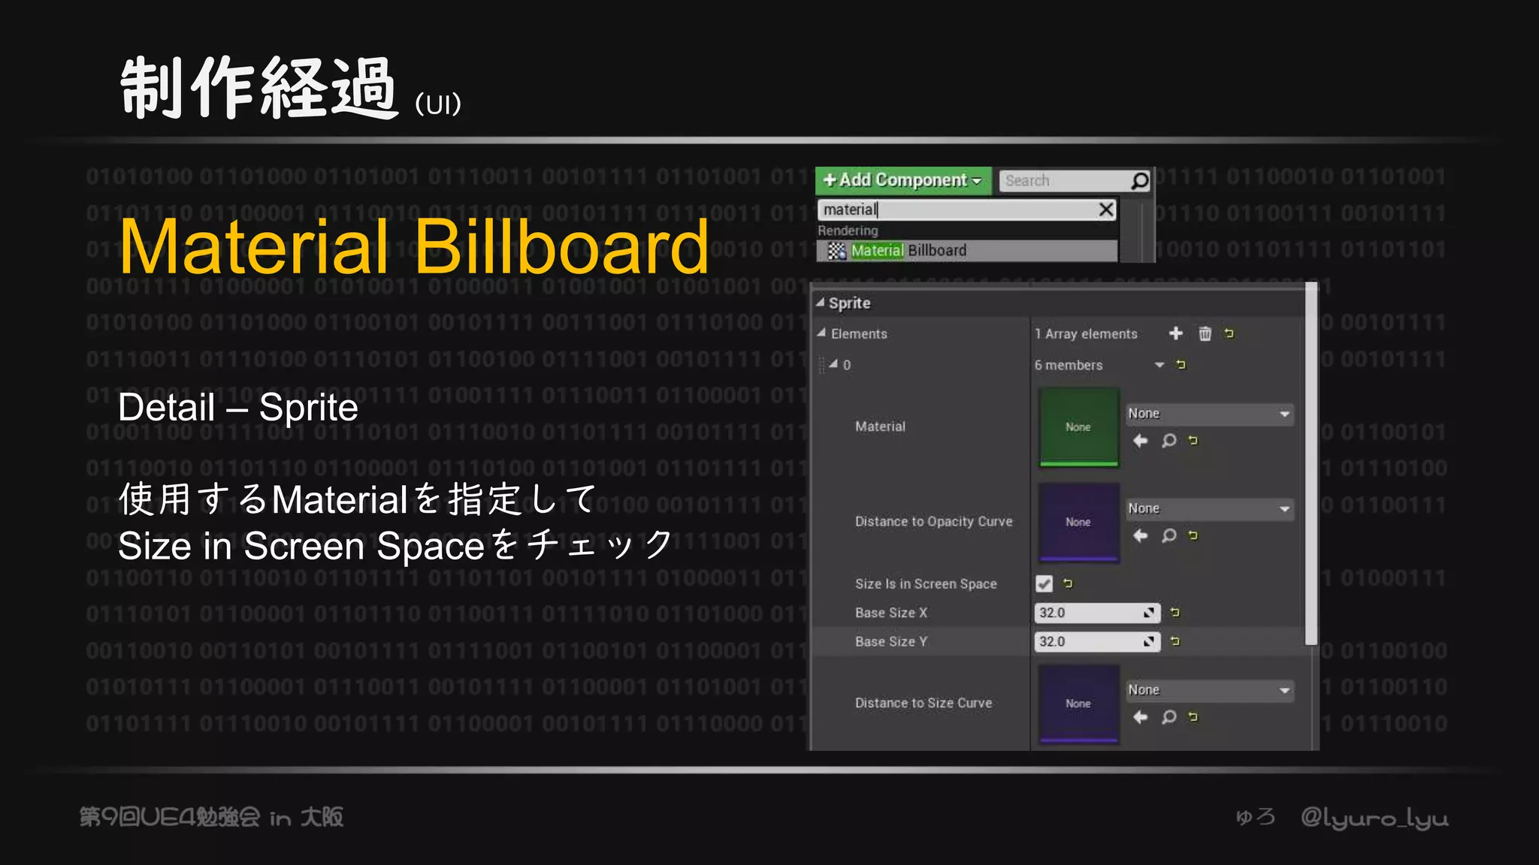This screenshot has height=865, width=1539.
Task: Click the green Material thumbnail
Action: pyautogui.click(x=1078, y=427)
